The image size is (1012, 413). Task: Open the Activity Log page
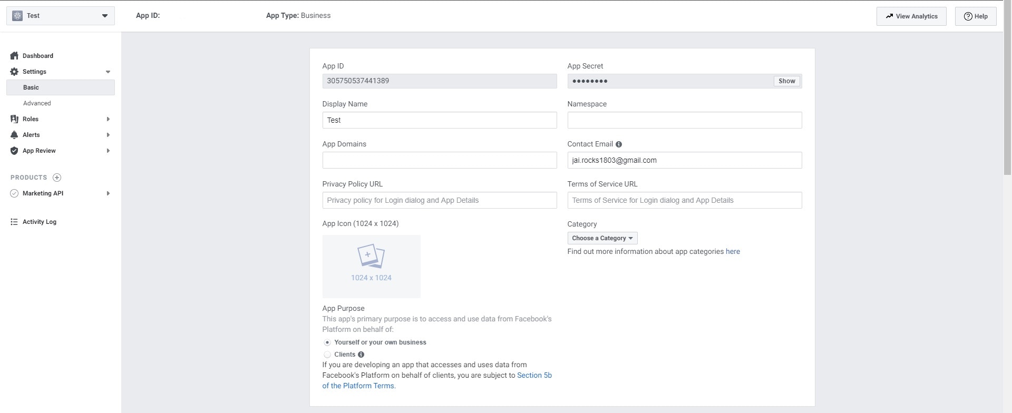pos(40,222)
